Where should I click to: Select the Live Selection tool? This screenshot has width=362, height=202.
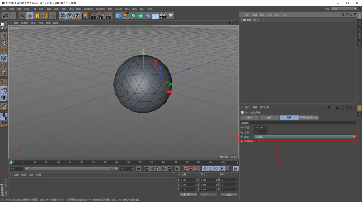[x=23, y=16]
